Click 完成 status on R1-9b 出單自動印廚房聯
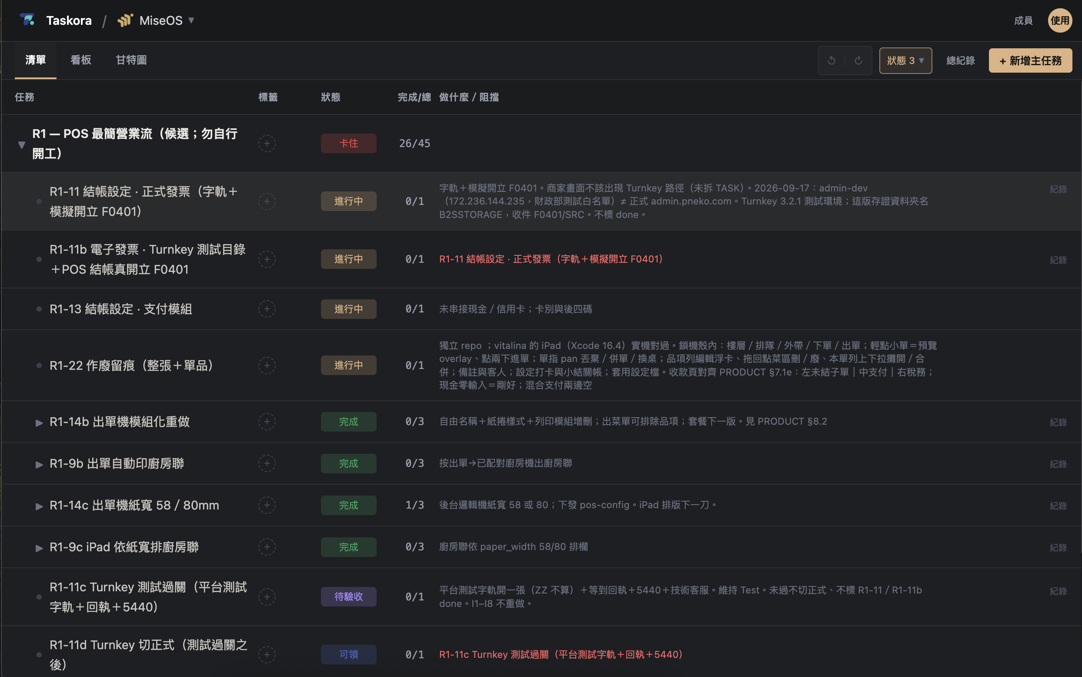The height and width of the screenshot is (677, 1082). 348,463
